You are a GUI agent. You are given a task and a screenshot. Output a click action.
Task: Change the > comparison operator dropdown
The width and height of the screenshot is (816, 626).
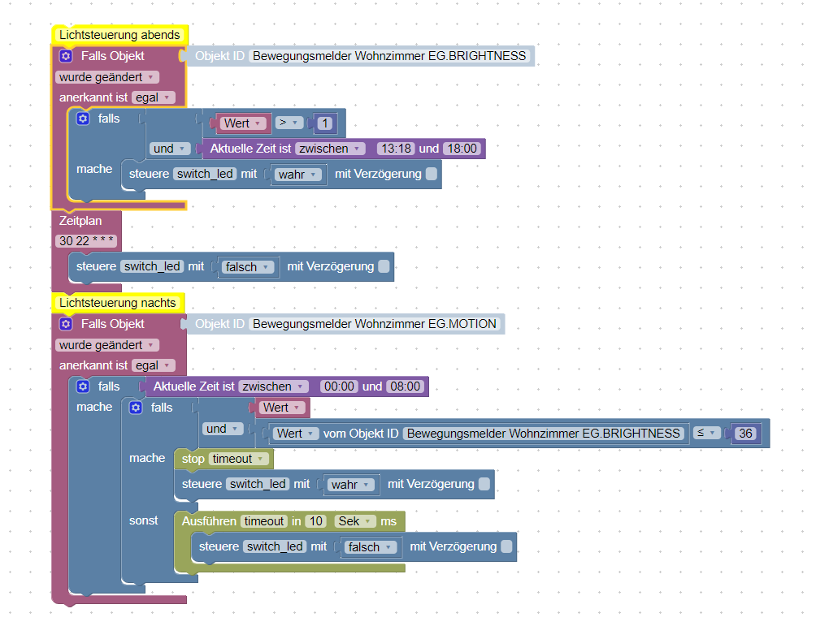click(x=289, y=123)
